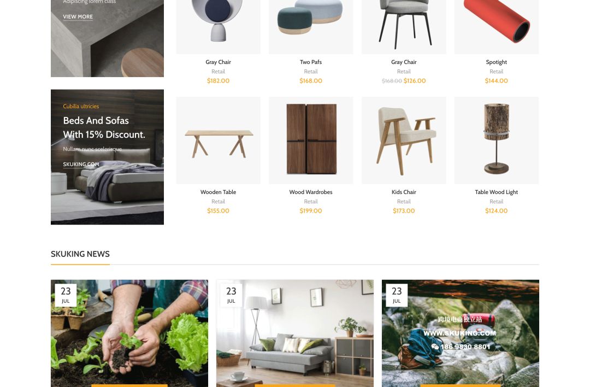The image size is (590, 387).
Task: Click the $126.00 sale price of Gray Chair
Action: coord(415,80)
